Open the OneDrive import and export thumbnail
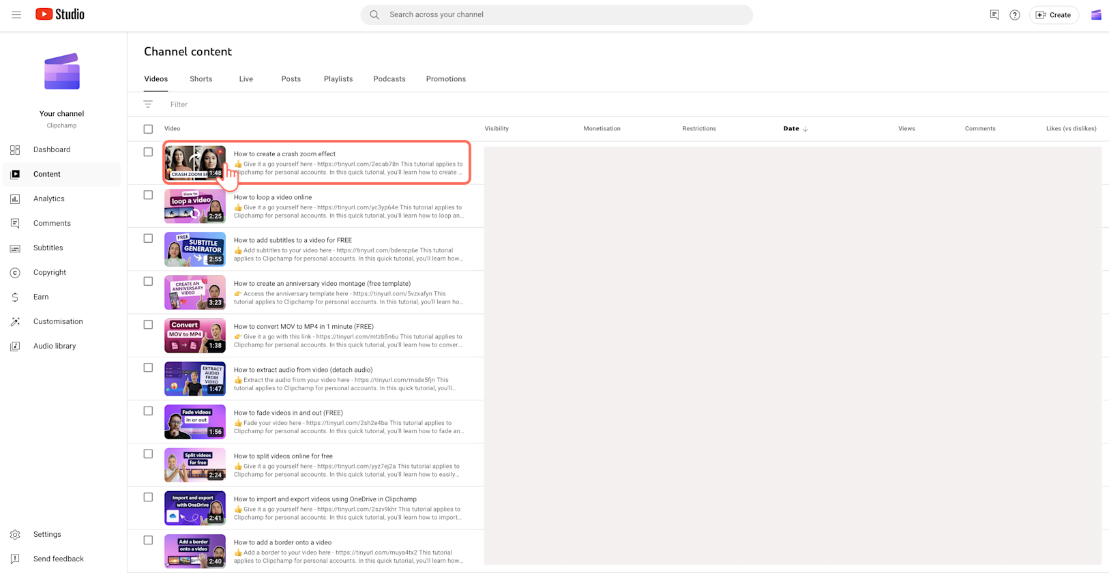The width and height of the screenshot is (1109, 573). 195,508
